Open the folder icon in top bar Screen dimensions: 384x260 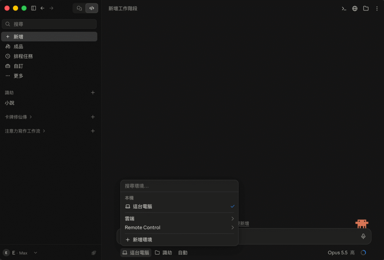(366, 9)
